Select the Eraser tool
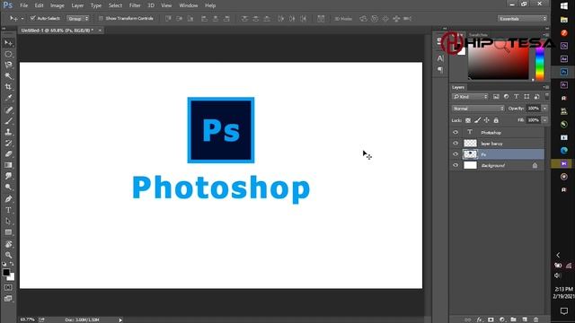575x323 pixels. click(x=8, y=153)
